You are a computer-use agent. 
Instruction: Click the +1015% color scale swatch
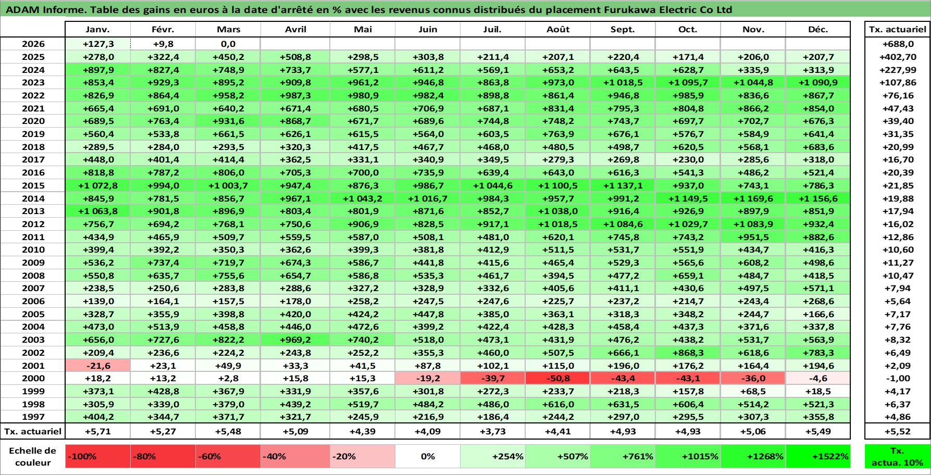(688, 456)
